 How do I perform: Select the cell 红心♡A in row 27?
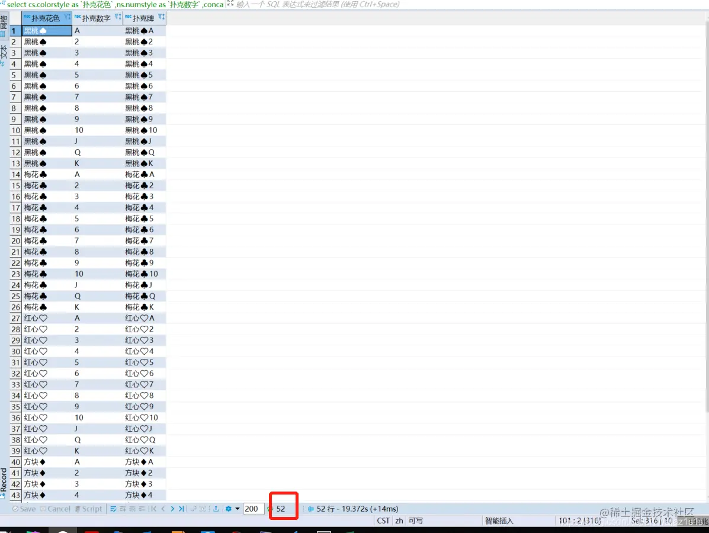pos(145,318)
